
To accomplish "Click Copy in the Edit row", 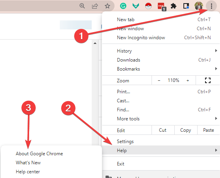I will click(186, 130).
